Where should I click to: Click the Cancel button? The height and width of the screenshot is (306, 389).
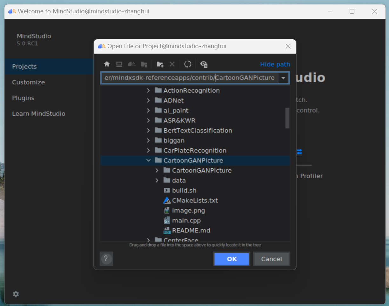(x=272, y=259)
